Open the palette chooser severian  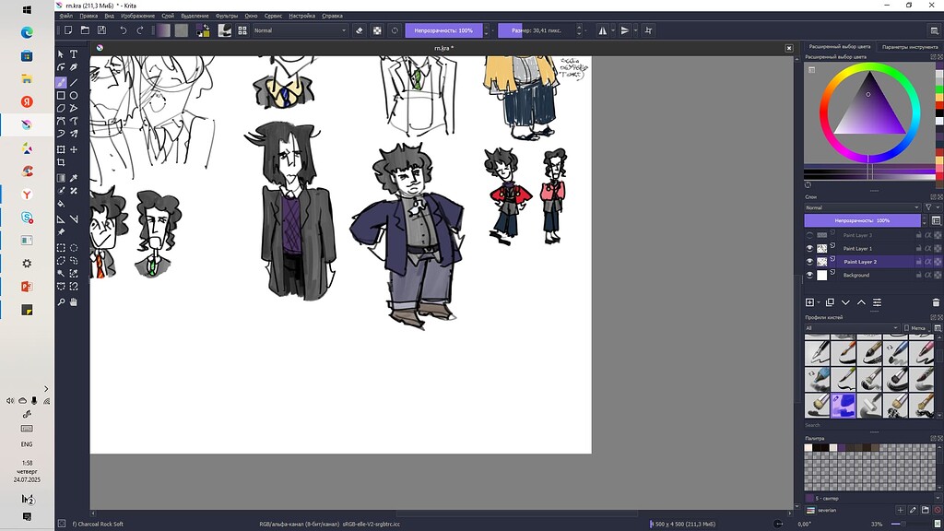pyautogui.click(x=811, y=510)
